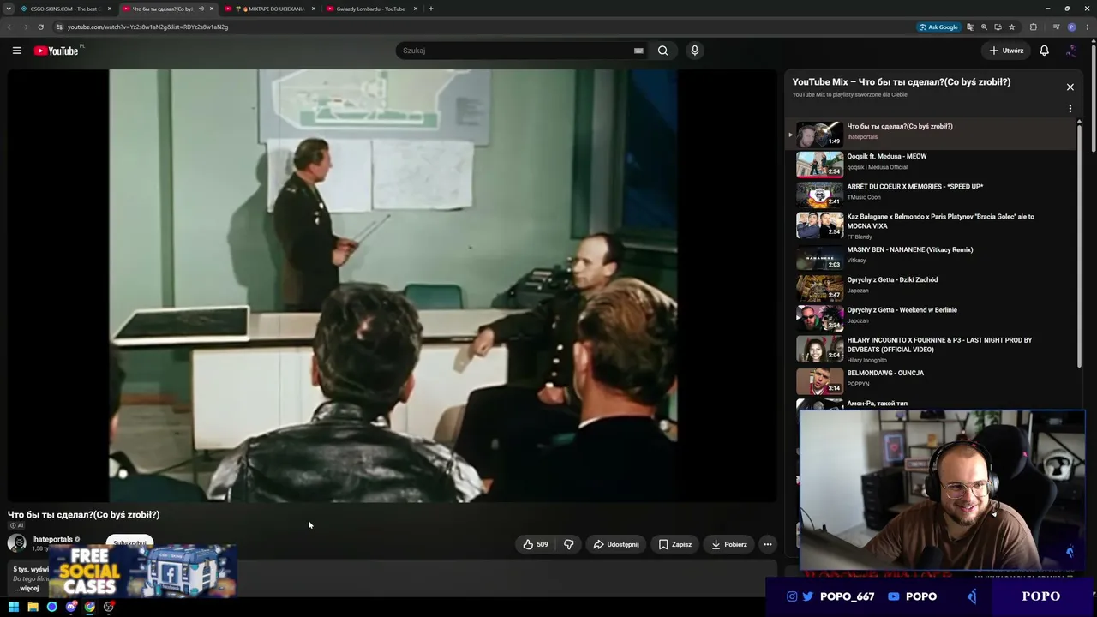Click the browser address bar URL
Viewport: 1097px width, 617px height.
[x=147, y=27]
